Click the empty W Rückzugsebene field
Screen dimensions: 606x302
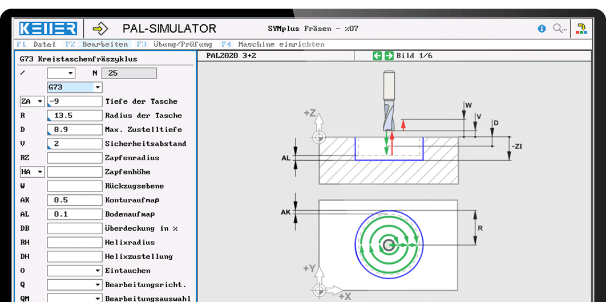pos(75,186)
